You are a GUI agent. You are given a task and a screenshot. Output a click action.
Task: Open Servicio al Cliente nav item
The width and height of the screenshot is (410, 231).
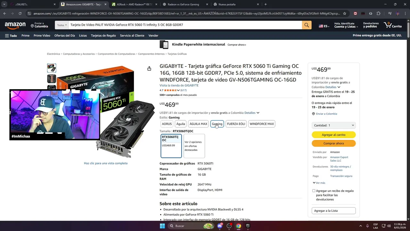(x=132, y=36)
